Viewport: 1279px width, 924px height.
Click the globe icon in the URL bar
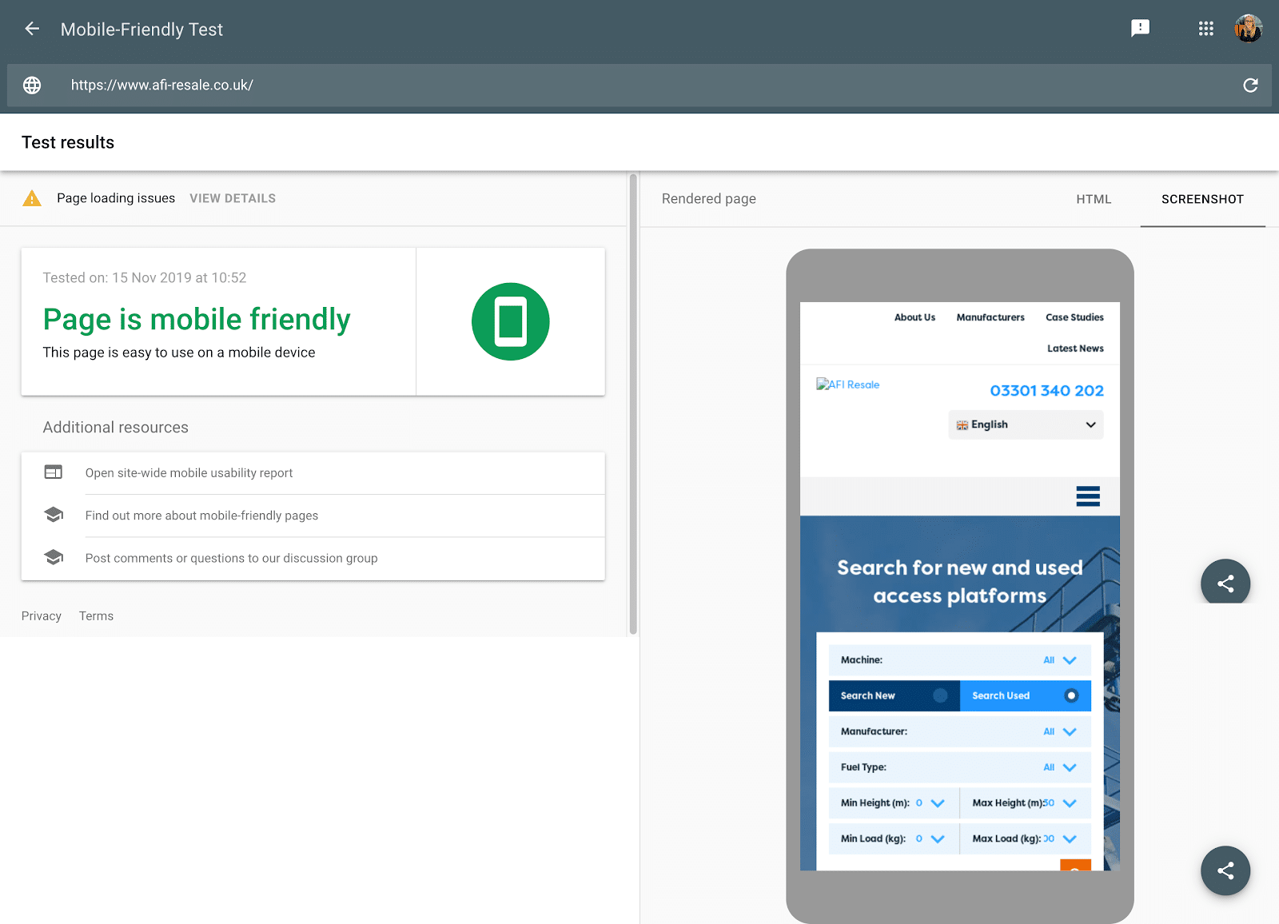(x=32, y=85)
